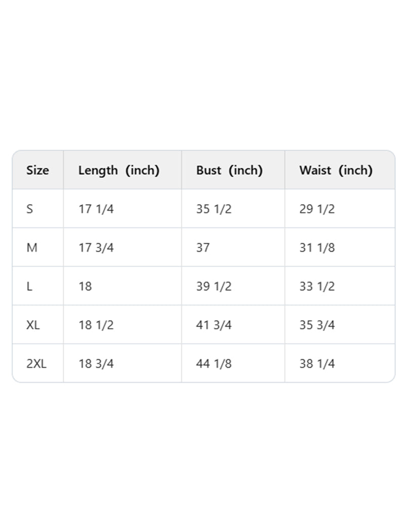The height and width of the screenshot is (532, 405).
Task: Click the Size column header
Action: tap(37, 170)
